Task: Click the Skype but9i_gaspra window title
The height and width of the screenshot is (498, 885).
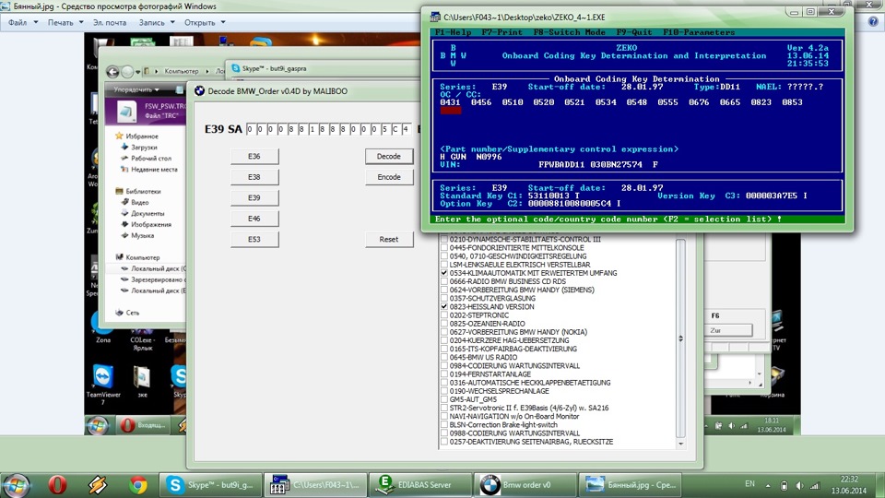Action: [x=275, y=68]
